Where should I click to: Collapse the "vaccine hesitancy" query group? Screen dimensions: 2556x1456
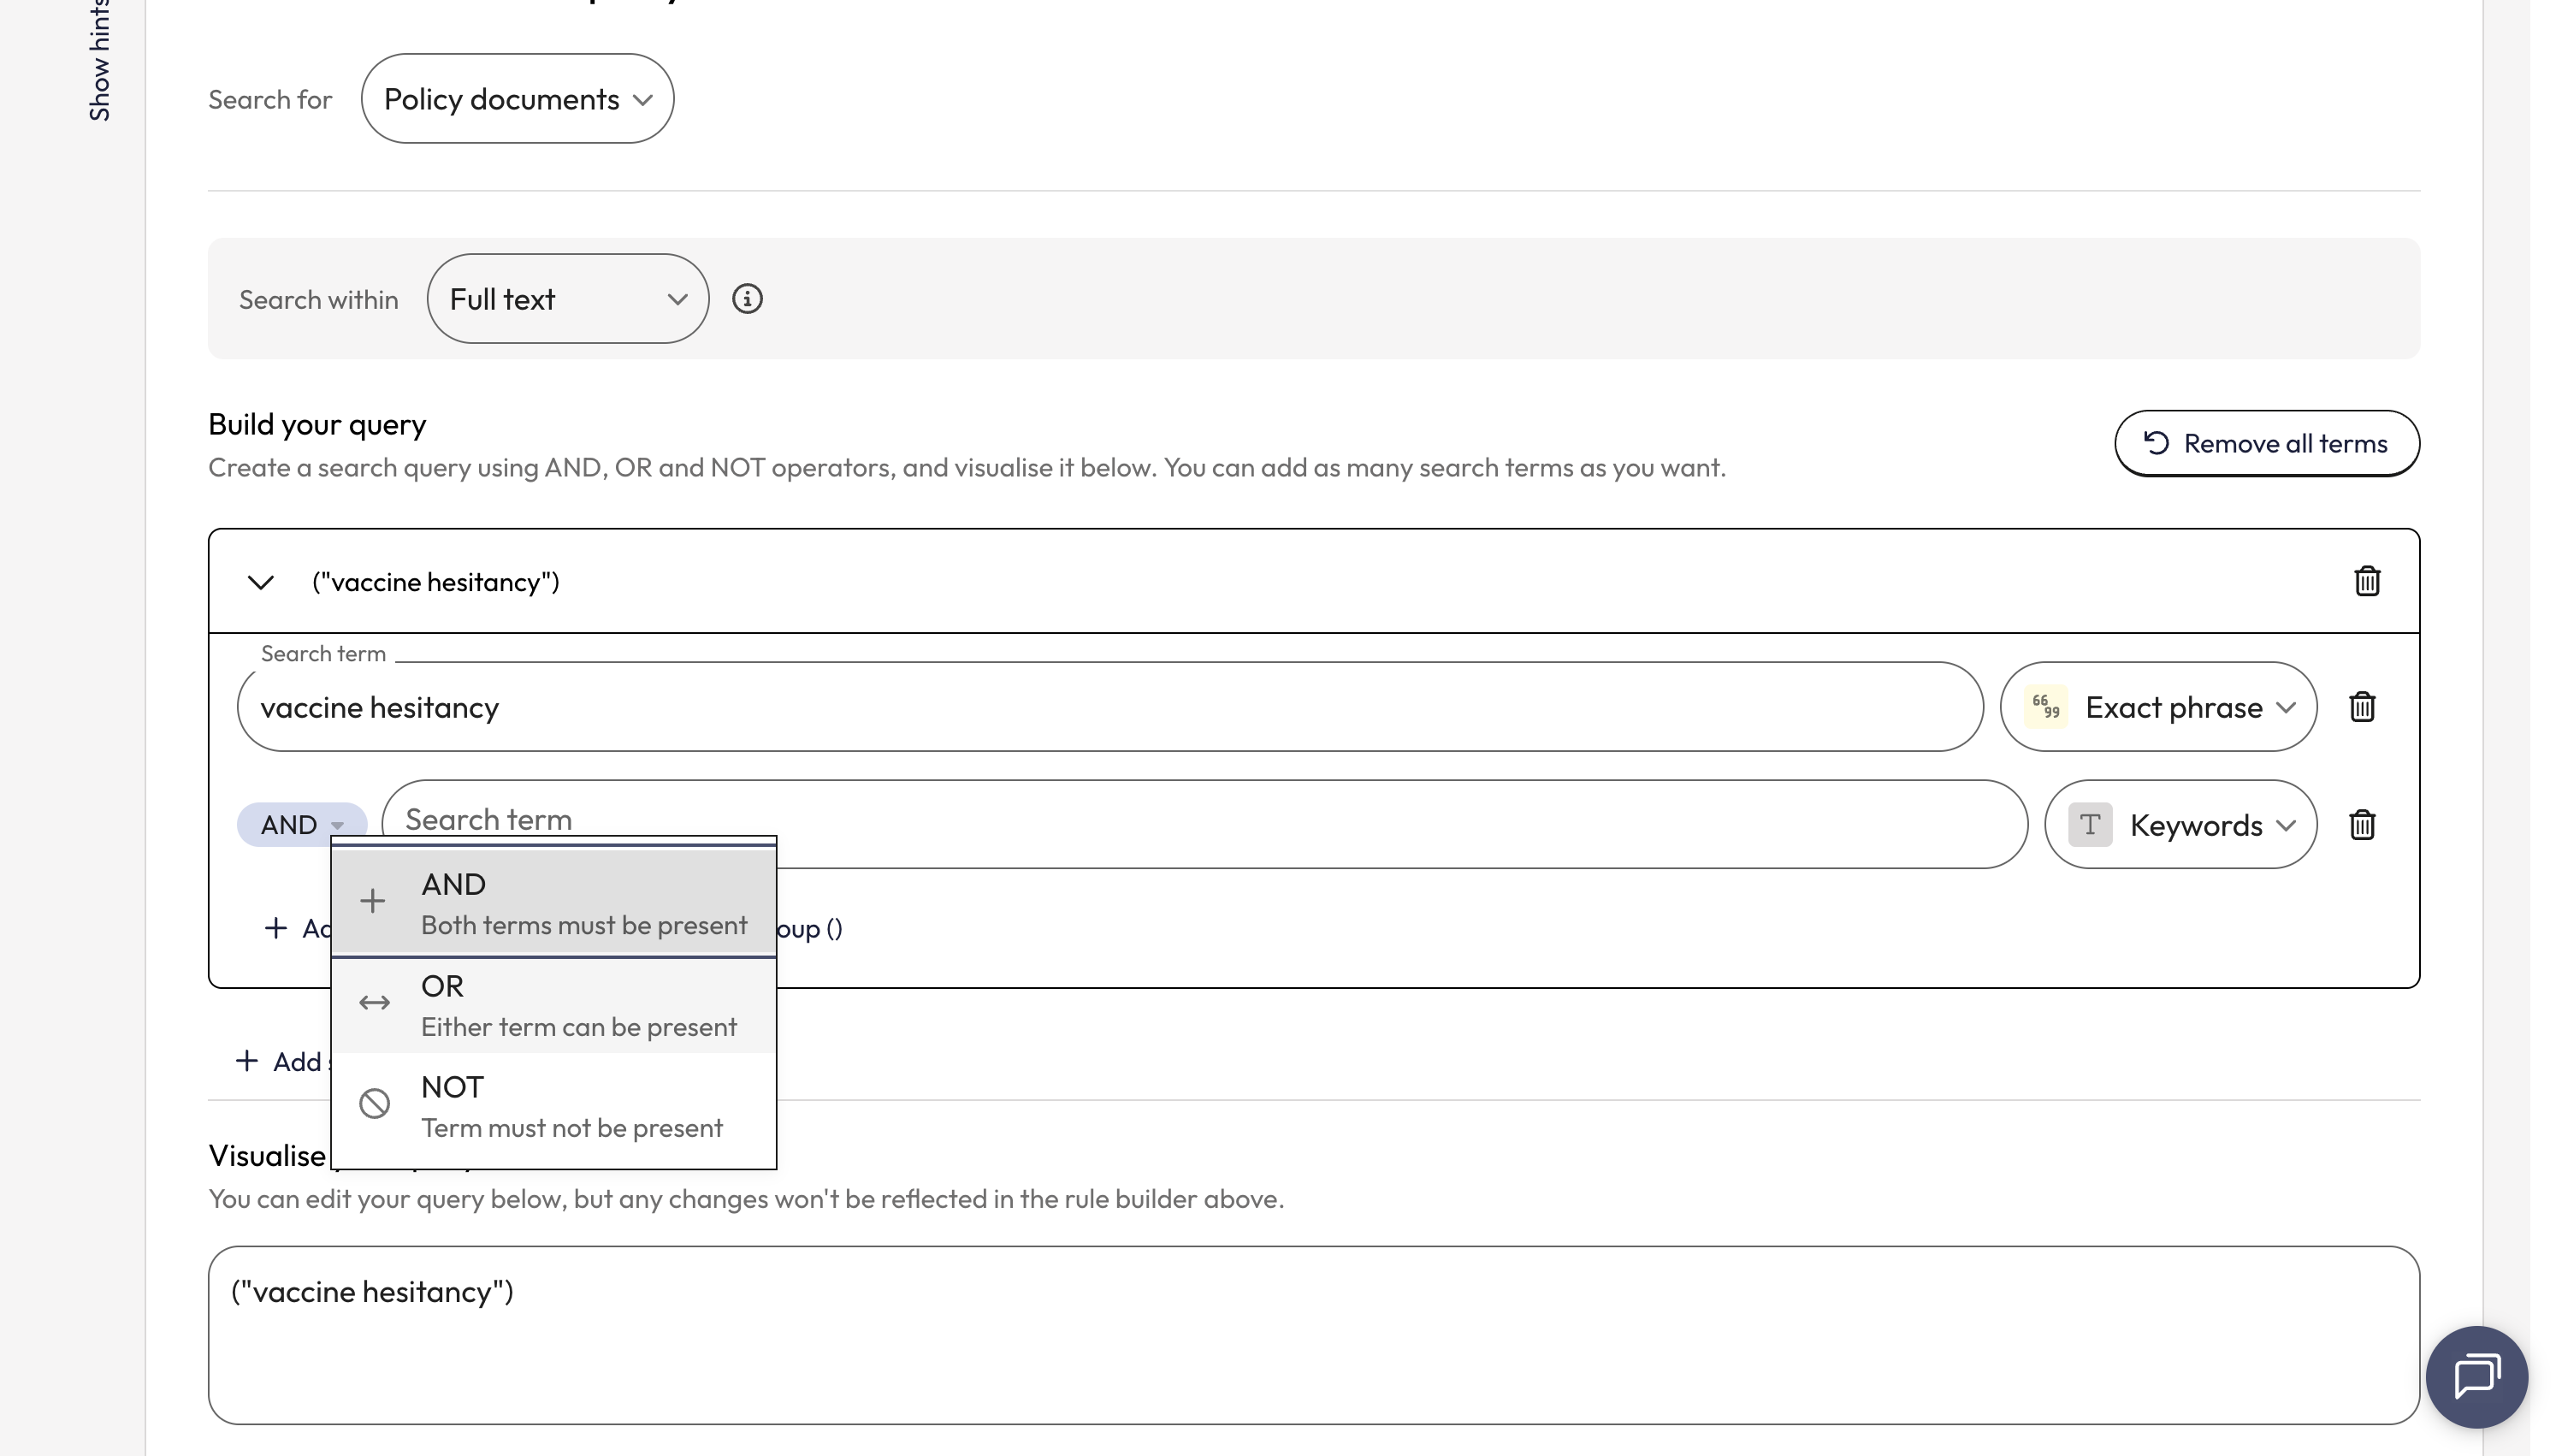[261, 582]
